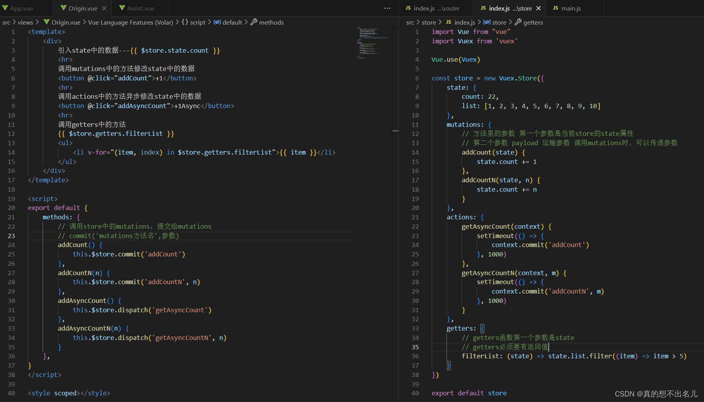
Task: Click the JS icon in right breadcrumb
Action: coord(449,22)
